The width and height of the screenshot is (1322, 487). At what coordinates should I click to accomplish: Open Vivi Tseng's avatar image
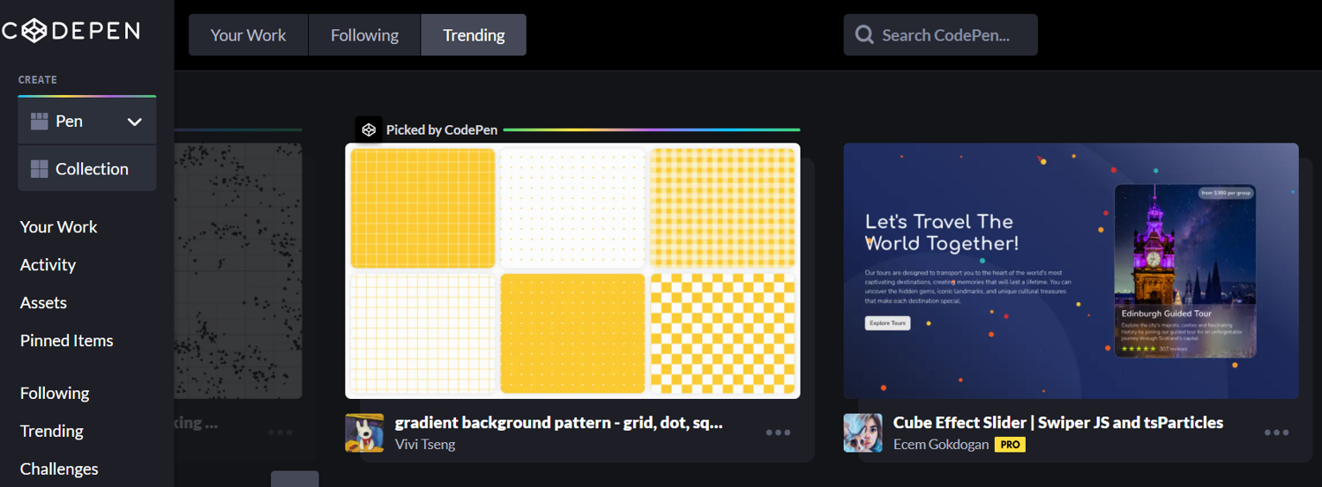(x=364, y=432)
